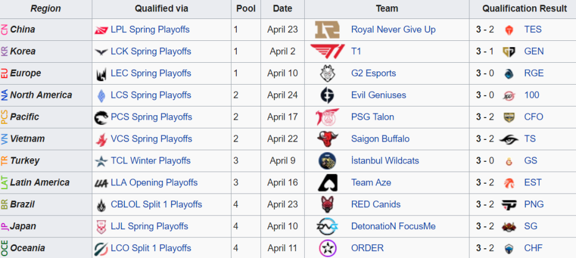Click the TCL star league icon
The image size is (576, 258).
point(101,161)
